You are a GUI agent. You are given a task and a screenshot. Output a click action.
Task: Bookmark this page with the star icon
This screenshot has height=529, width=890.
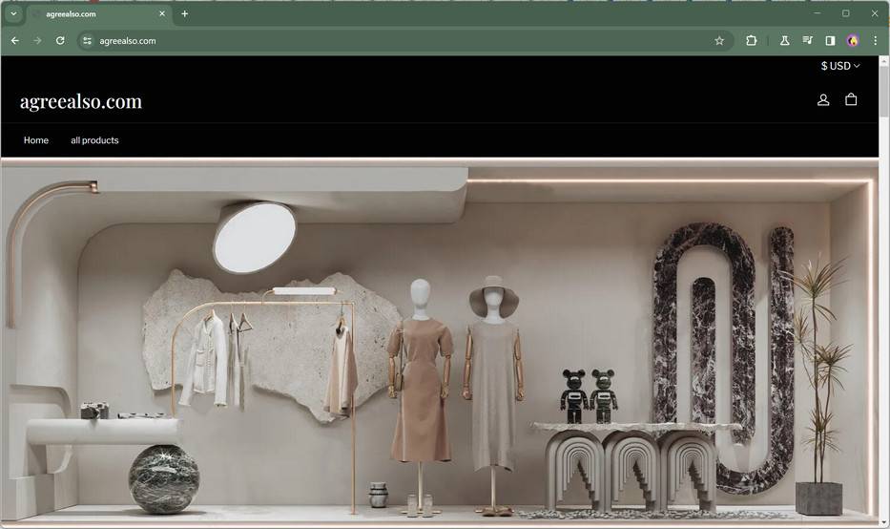tap(719, 41)
